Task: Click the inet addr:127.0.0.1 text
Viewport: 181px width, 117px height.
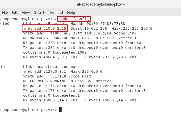Action: pyautogui.click(x=45, y=71)
